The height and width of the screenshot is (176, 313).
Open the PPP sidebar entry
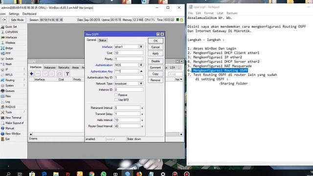point(8,53)
